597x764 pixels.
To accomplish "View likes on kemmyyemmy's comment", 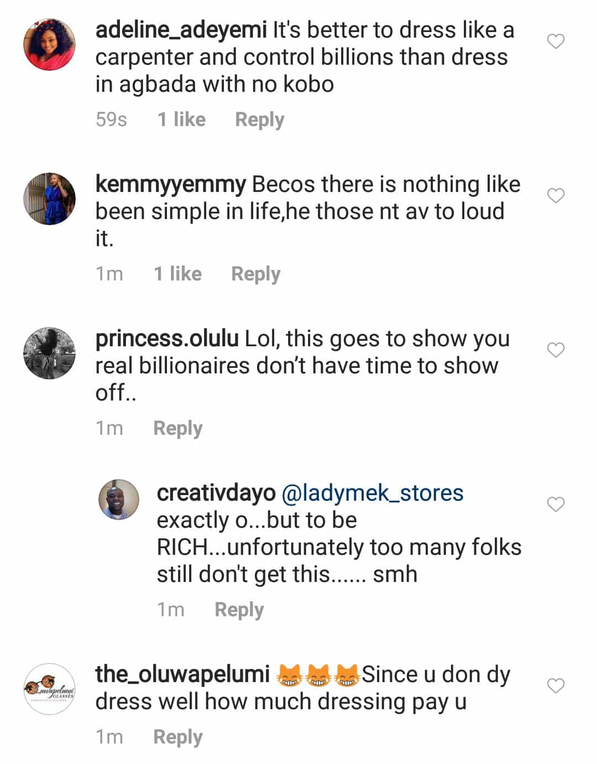I will [177, 274].
